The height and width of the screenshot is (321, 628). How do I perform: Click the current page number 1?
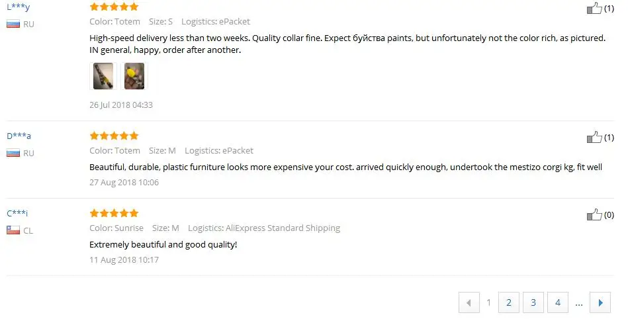[x=489, y=302]
